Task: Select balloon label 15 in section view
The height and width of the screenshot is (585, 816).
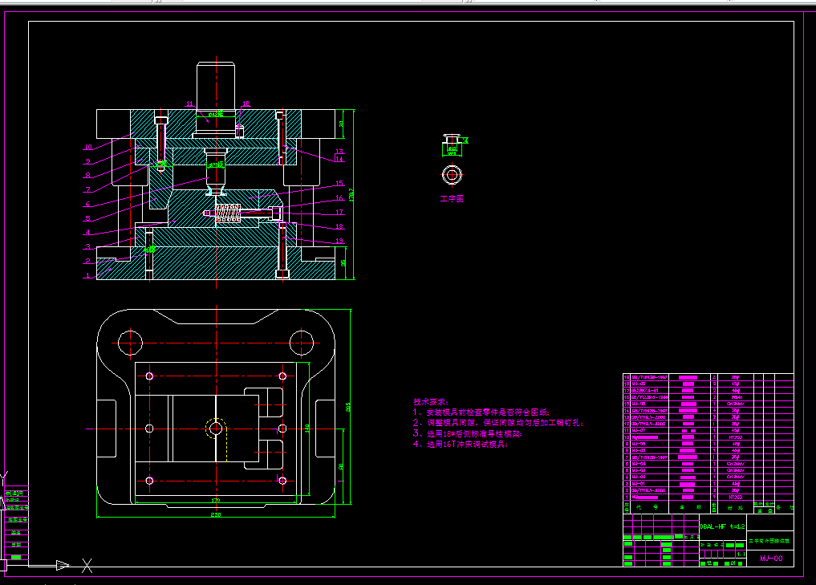Action: coord(339,183)
